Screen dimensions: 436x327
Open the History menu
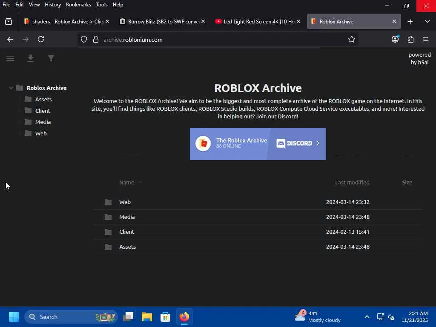(x=53, y=5)
